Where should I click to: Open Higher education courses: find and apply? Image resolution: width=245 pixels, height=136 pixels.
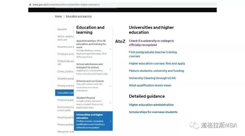pyautogui.click(x=157, y=64)
